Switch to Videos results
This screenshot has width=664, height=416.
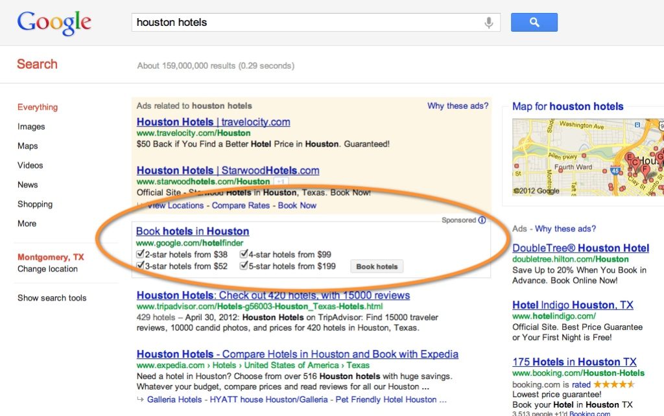pos(30,165)
